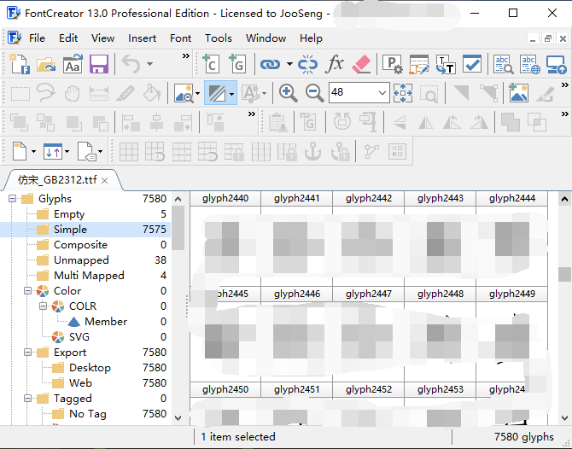This screenshot has height=449, width=572.
Task: Open the zoom level dropdown showing 48
Action: (382, 93)
